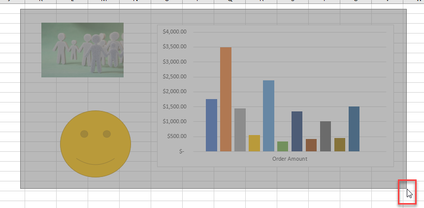Click the dark navy seventh bar

[297, 131]
